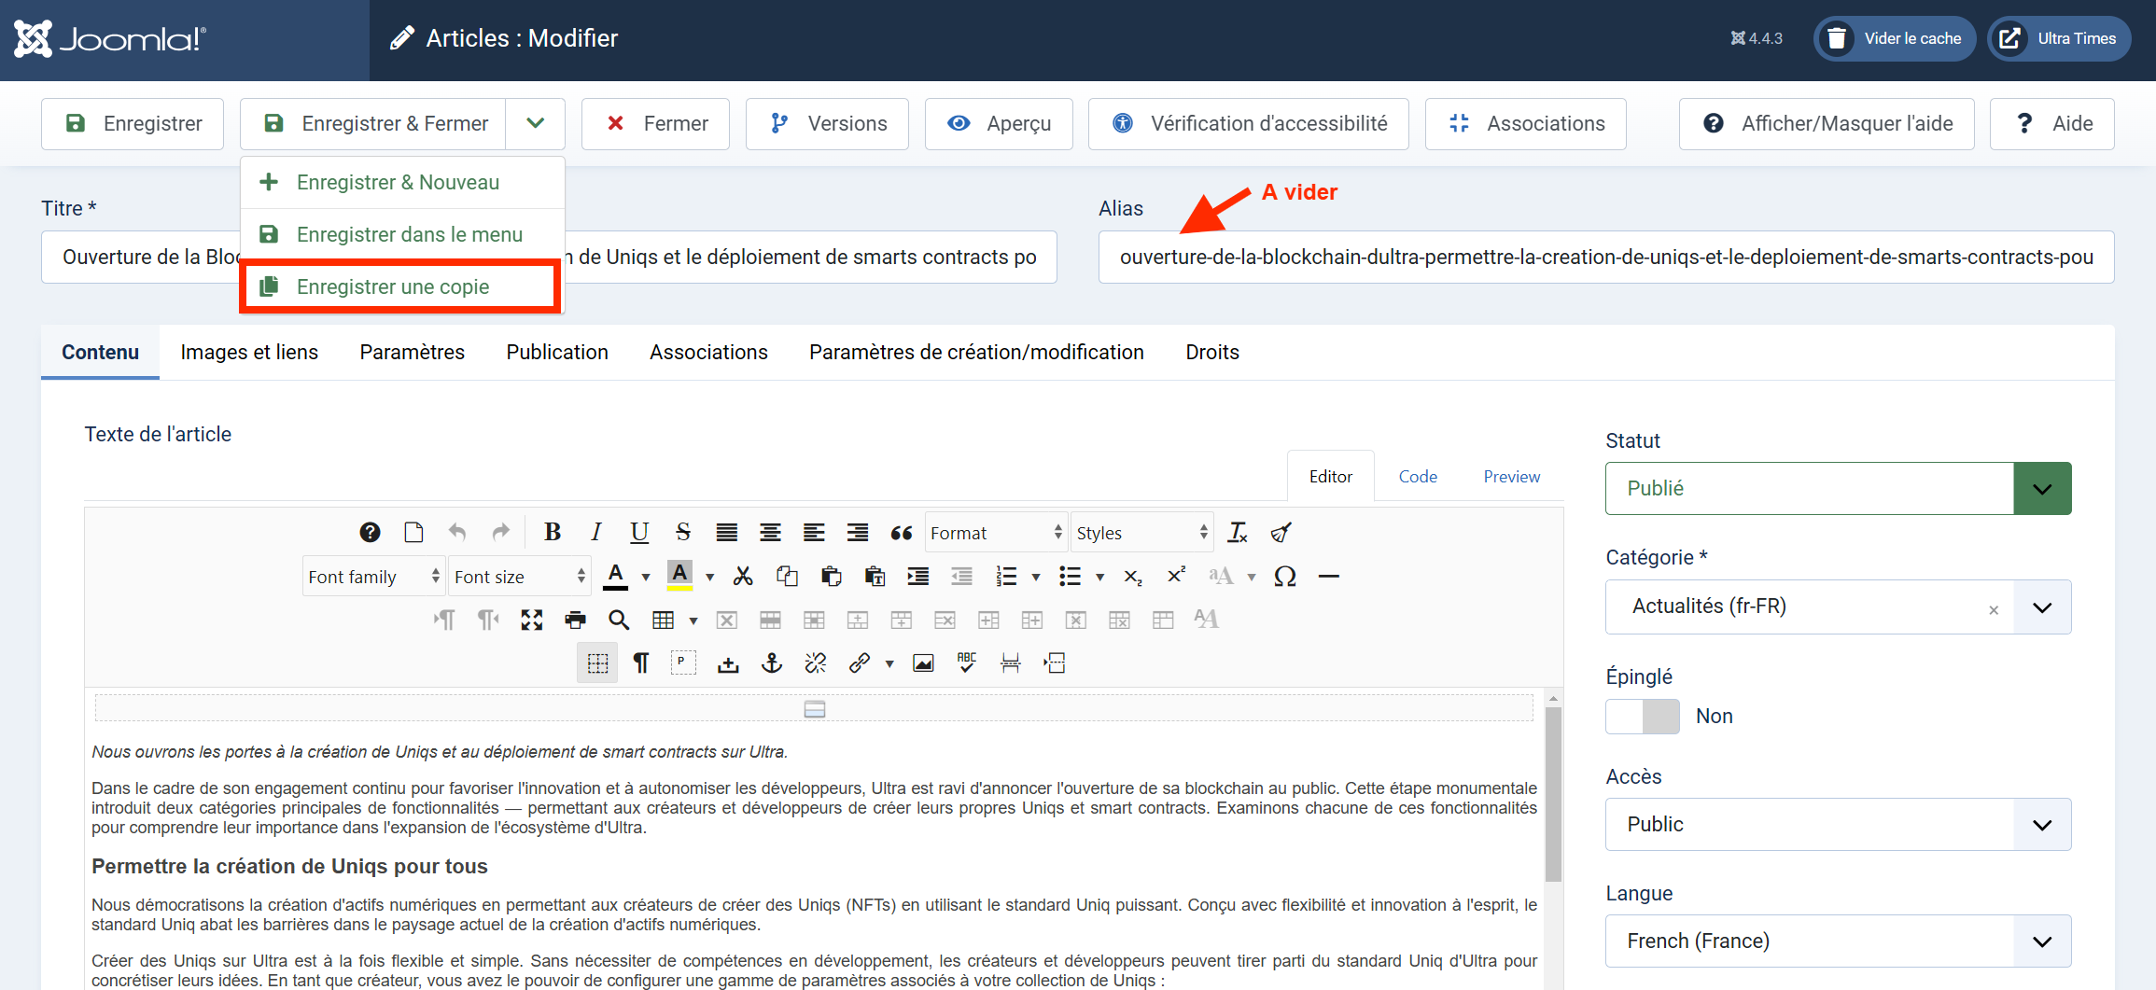Click the Versions button
Image resolution: width=2156 pixels, height=990 pixels.
pos(827,124)
